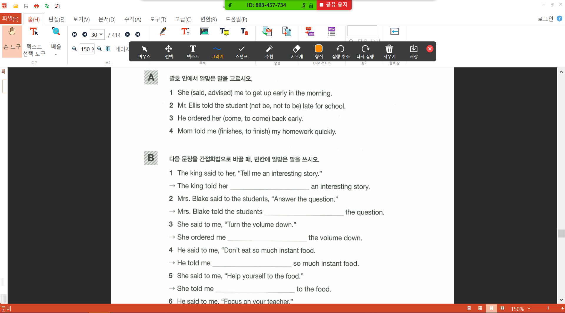Select the Hand tool (손 도구)

coord(12,41)
